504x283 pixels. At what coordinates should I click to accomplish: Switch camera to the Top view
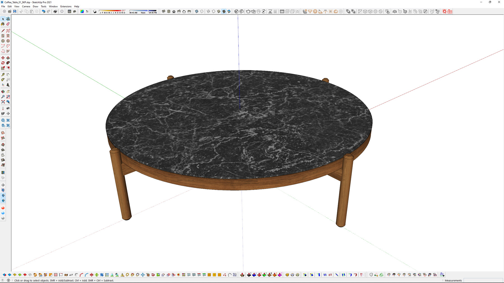[x=169, y=11]
